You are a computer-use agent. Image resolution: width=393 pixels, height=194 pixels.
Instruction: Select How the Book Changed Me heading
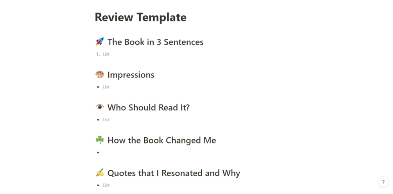pos(162,140)
